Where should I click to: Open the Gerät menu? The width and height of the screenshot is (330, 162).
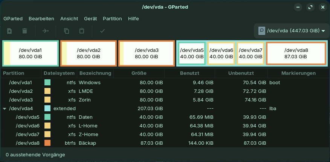click(x=90, y=19)
